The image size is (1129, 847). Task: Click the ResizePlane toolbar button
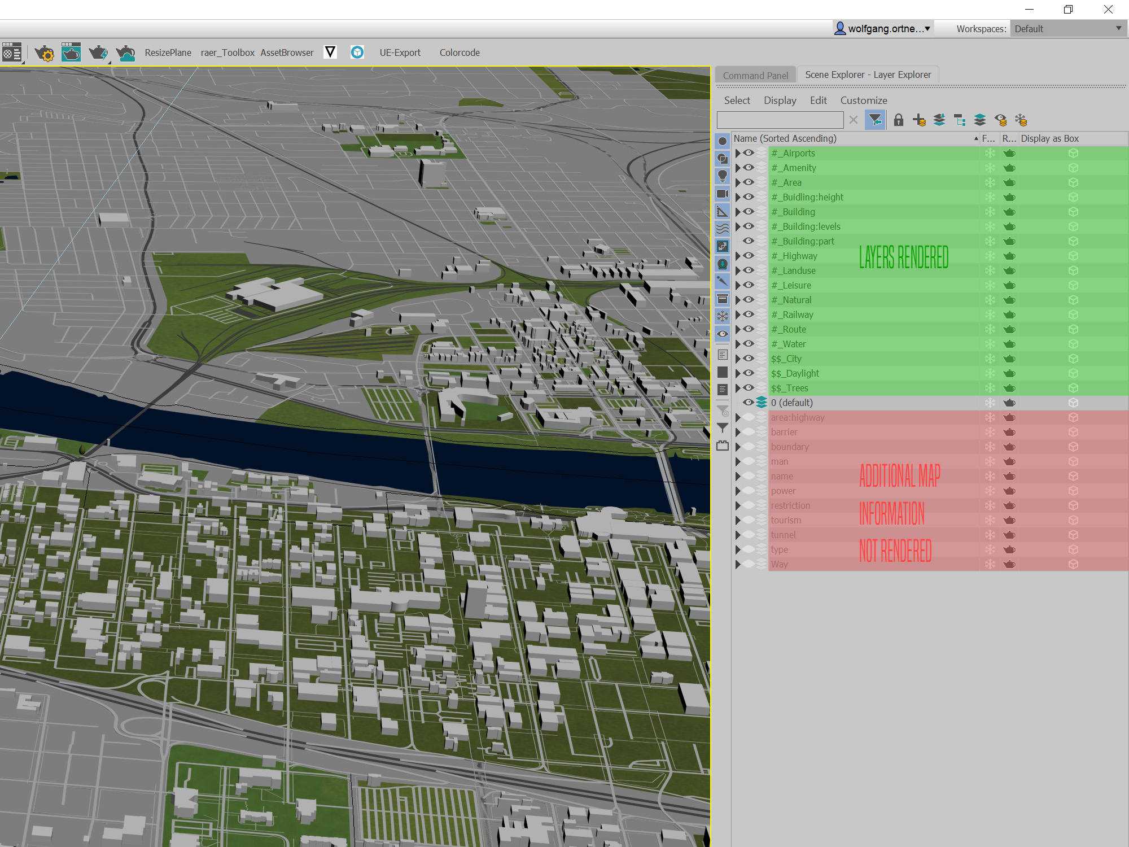click(x=168, y=53)
